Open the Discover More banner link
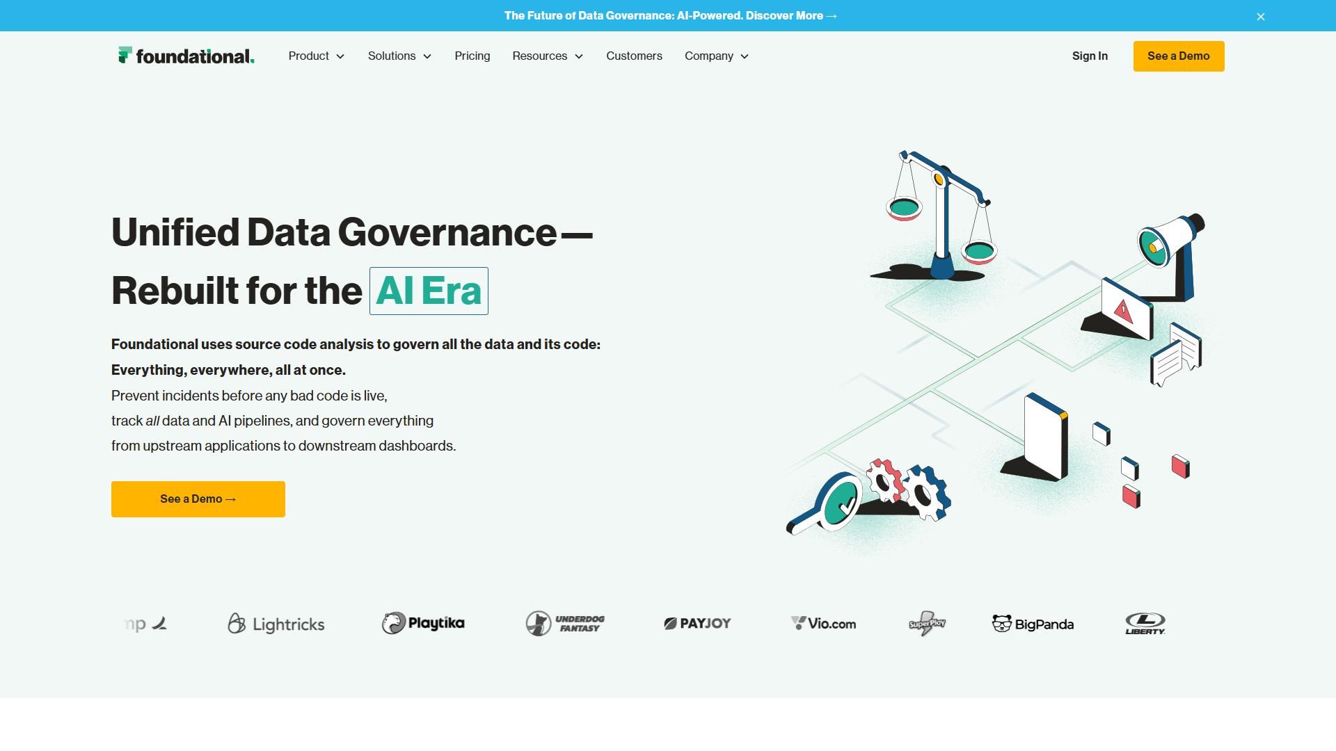Image resolution: width=1336 pixels, height=751 pixels. coord(791,15)
